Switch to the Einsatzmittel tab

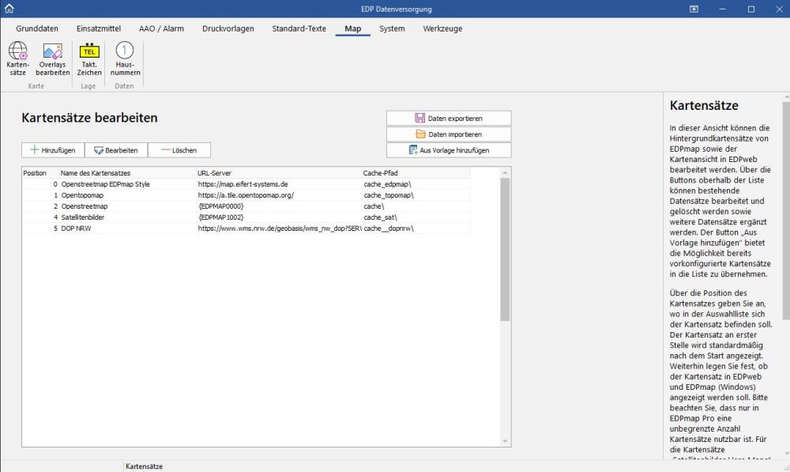[x=99, y=28]
